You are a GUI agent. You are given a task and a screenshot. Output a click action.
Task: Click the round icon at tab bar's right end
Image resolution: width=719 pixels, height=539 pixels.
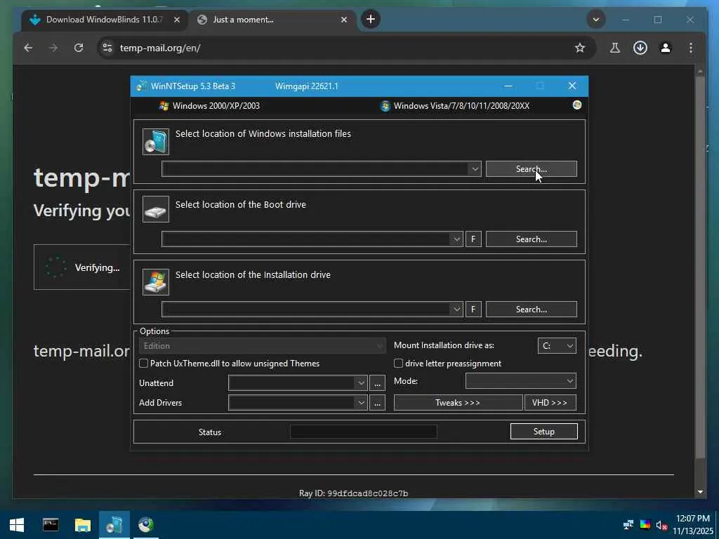coord(577,105)
